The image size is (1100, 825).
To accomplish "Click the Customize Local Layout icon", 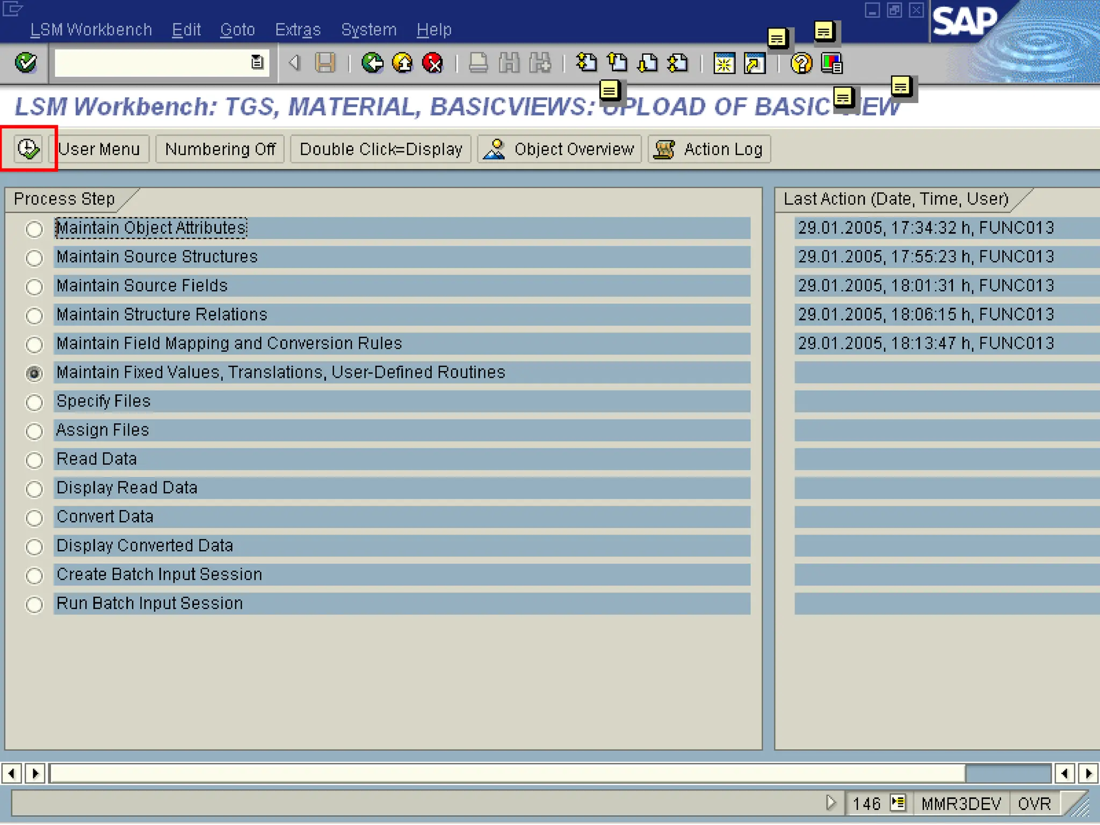I will tap(831, 63).
